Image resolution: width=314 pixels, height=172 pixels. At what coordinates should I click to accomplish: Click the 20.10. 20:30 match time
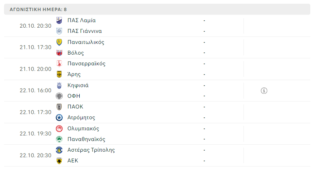pyautogui.click(x=35, y=26)
